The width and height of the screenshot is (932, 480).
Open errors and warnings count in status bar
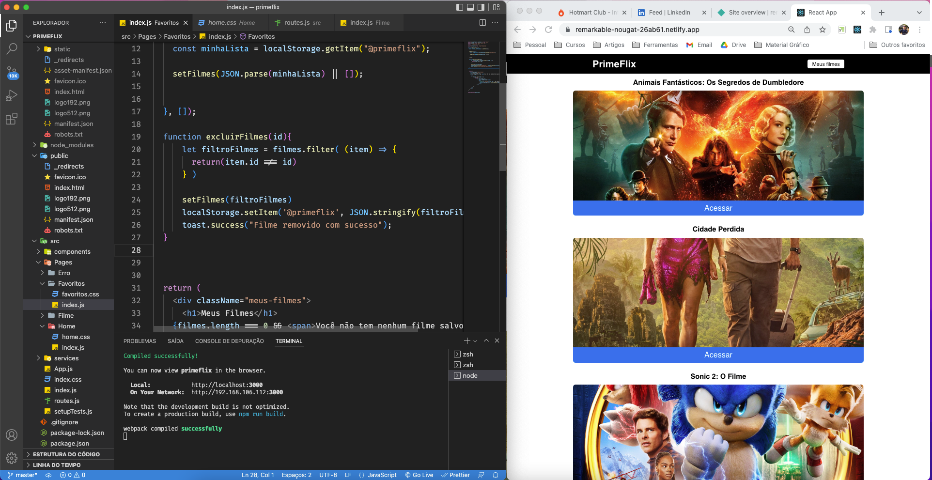point(73,475)
